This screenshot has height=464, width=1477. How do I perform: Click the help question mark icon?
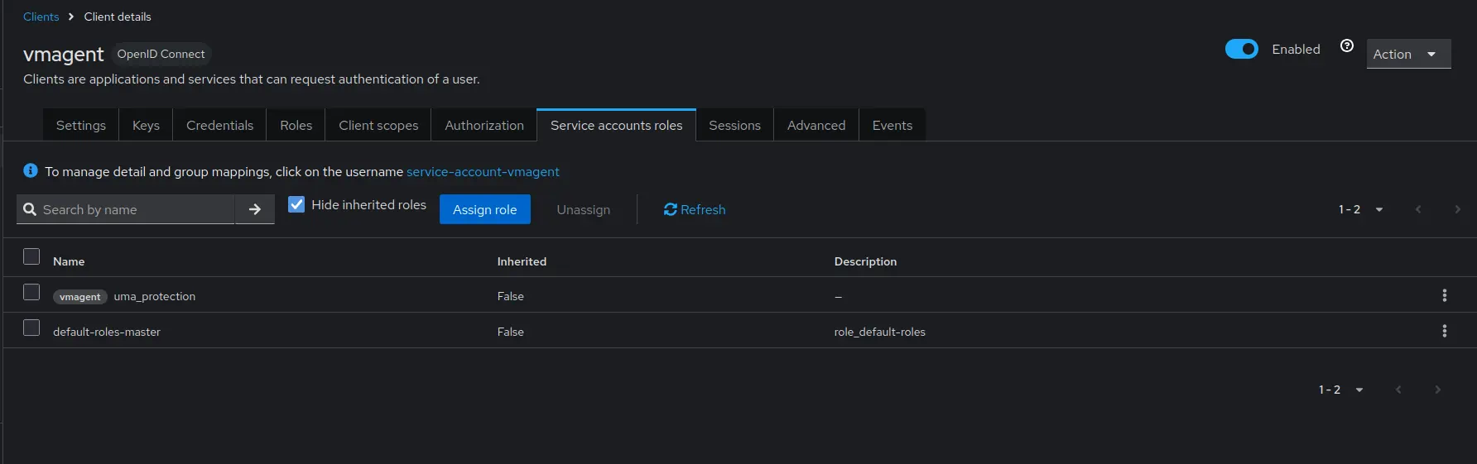click(1347, 46)
